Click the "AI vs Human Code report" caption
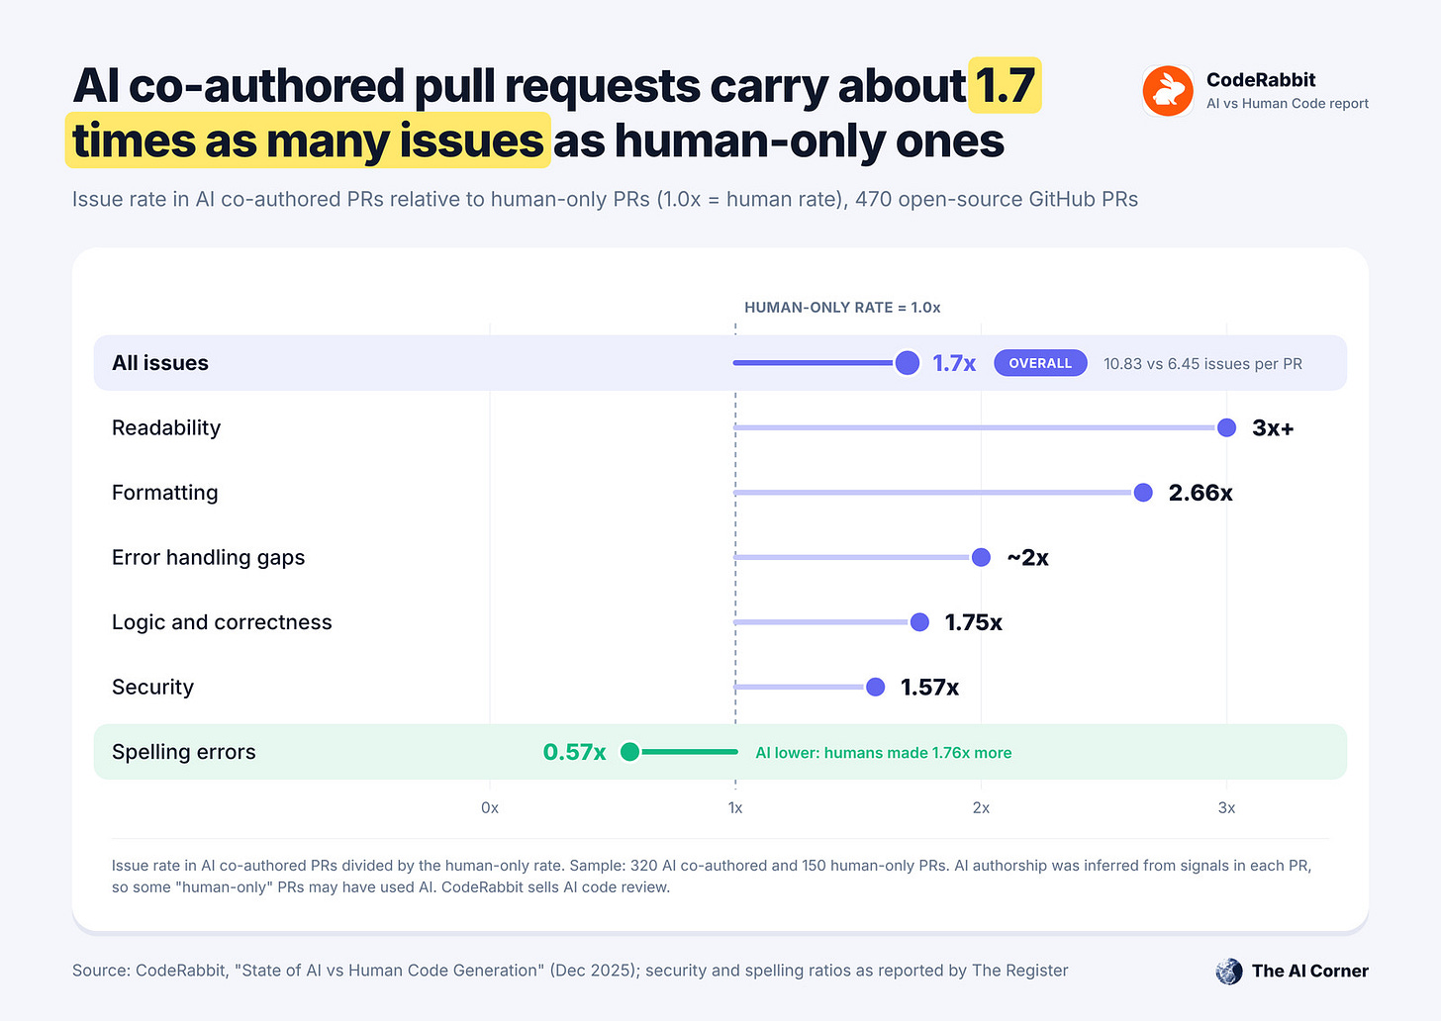1441x1021 pixels. 1288,104
